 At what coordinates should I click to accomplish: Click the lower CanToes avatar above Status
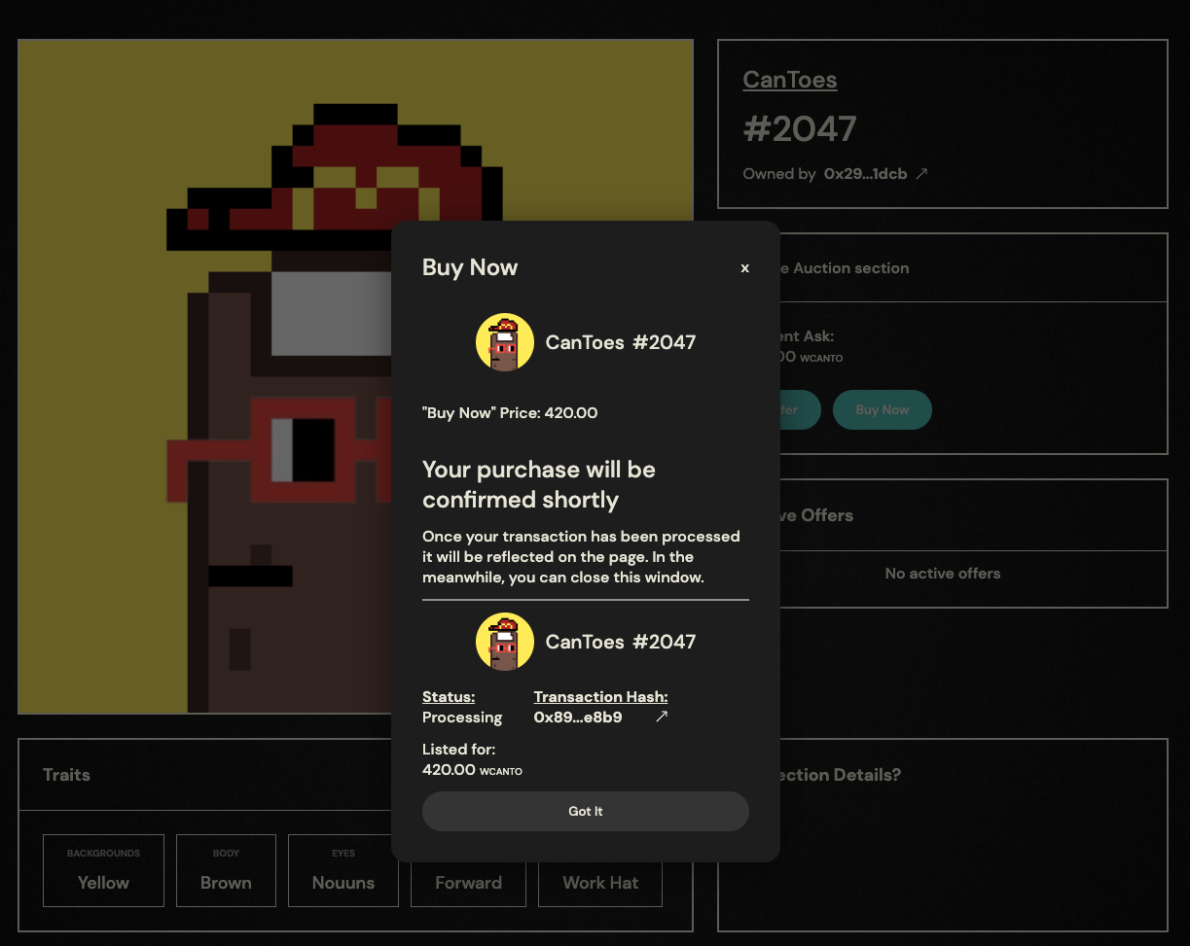tap(504, 642)
